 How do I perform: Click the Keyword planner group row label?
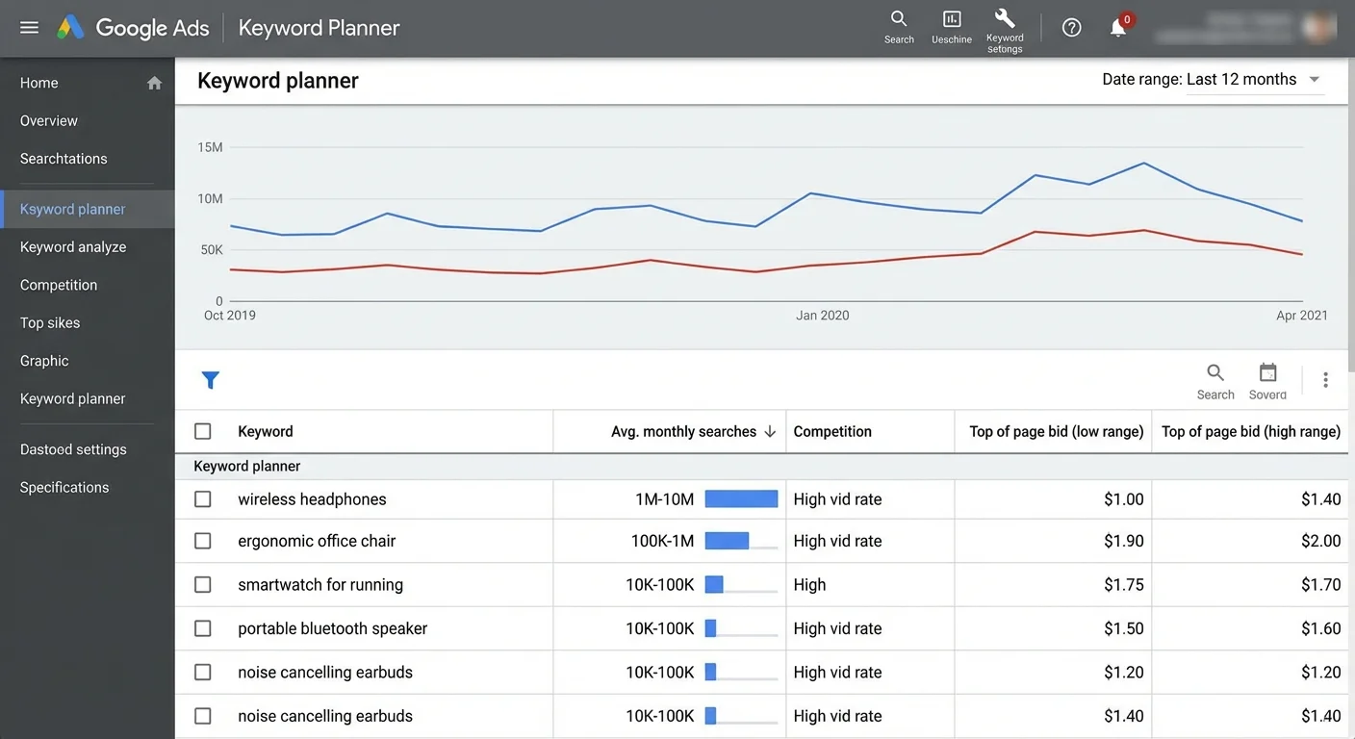[247, 467]
